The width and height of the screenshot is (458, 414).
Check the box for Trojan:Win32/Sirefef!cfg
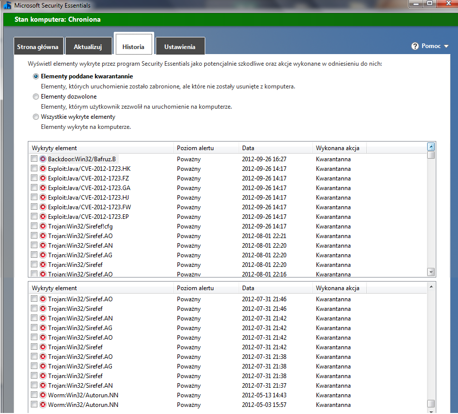(34, 226)
